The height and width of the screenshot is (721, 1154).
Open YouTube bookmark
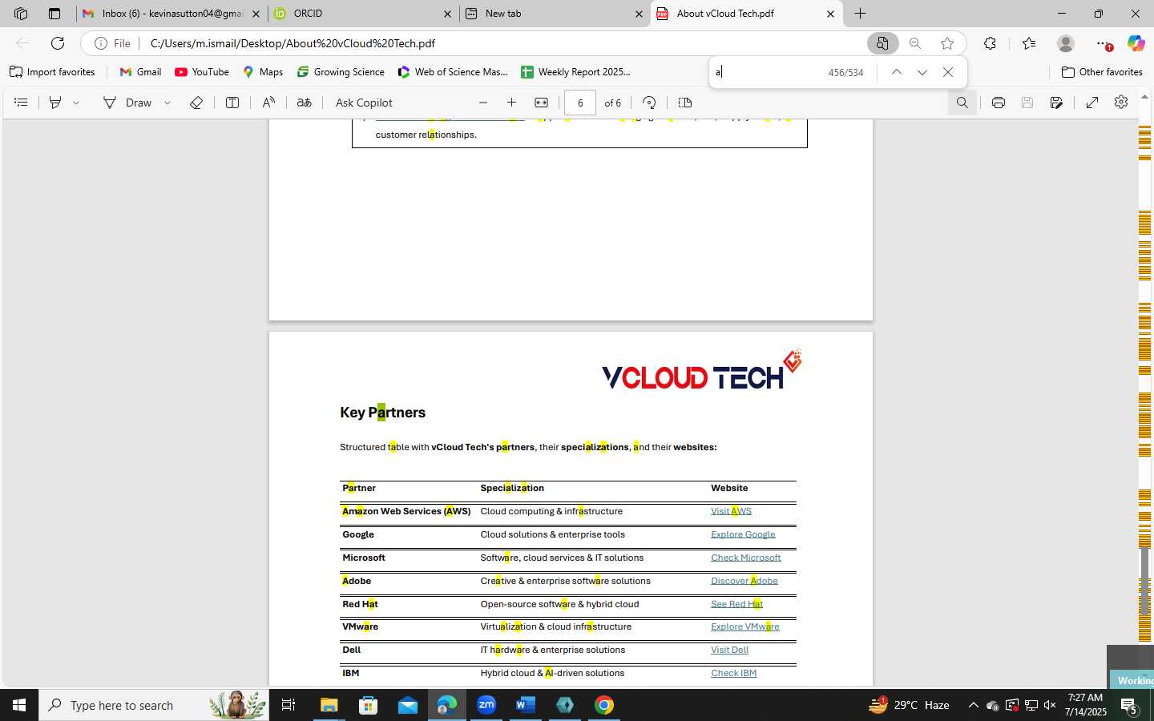coord(202,72)
